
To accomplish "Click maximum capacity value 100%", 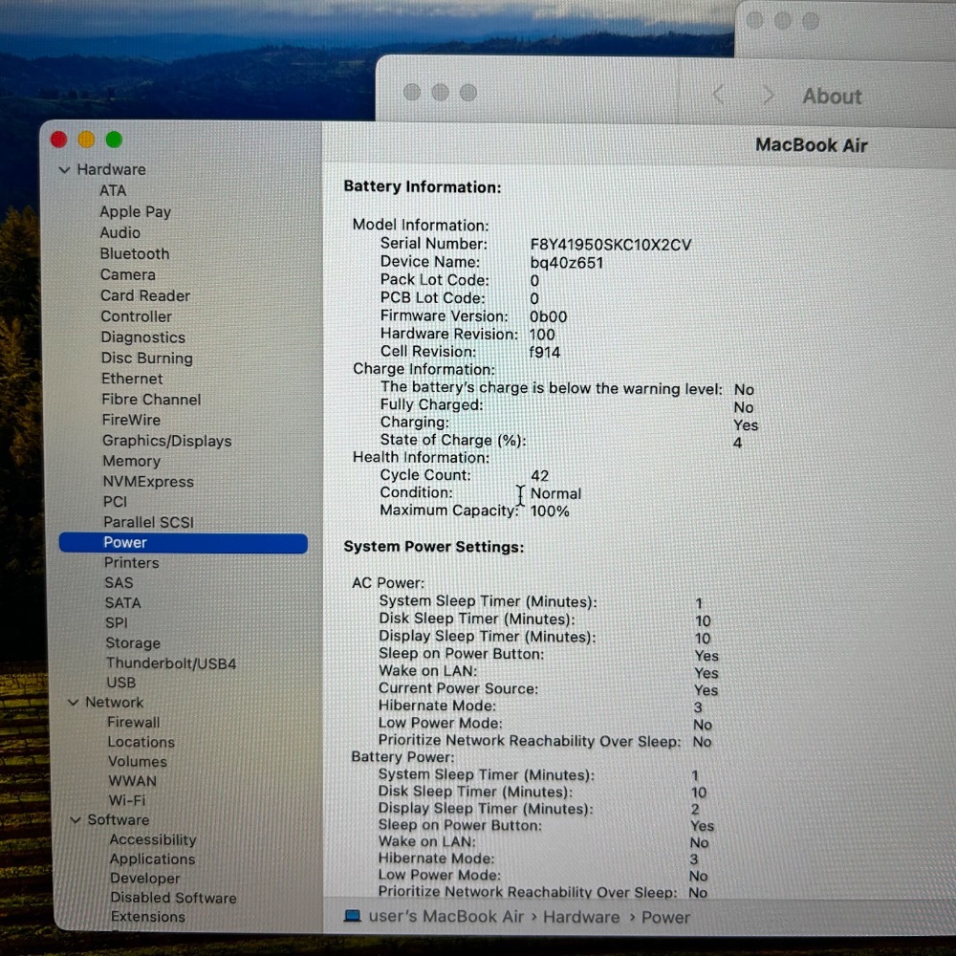I will (x=550, y=511).
